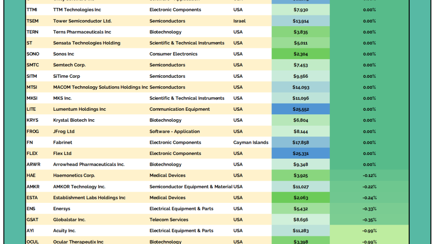Screen dimensions: 435x244
Task: Open the SMTC ticker link
Action: (x=33, y=65)
